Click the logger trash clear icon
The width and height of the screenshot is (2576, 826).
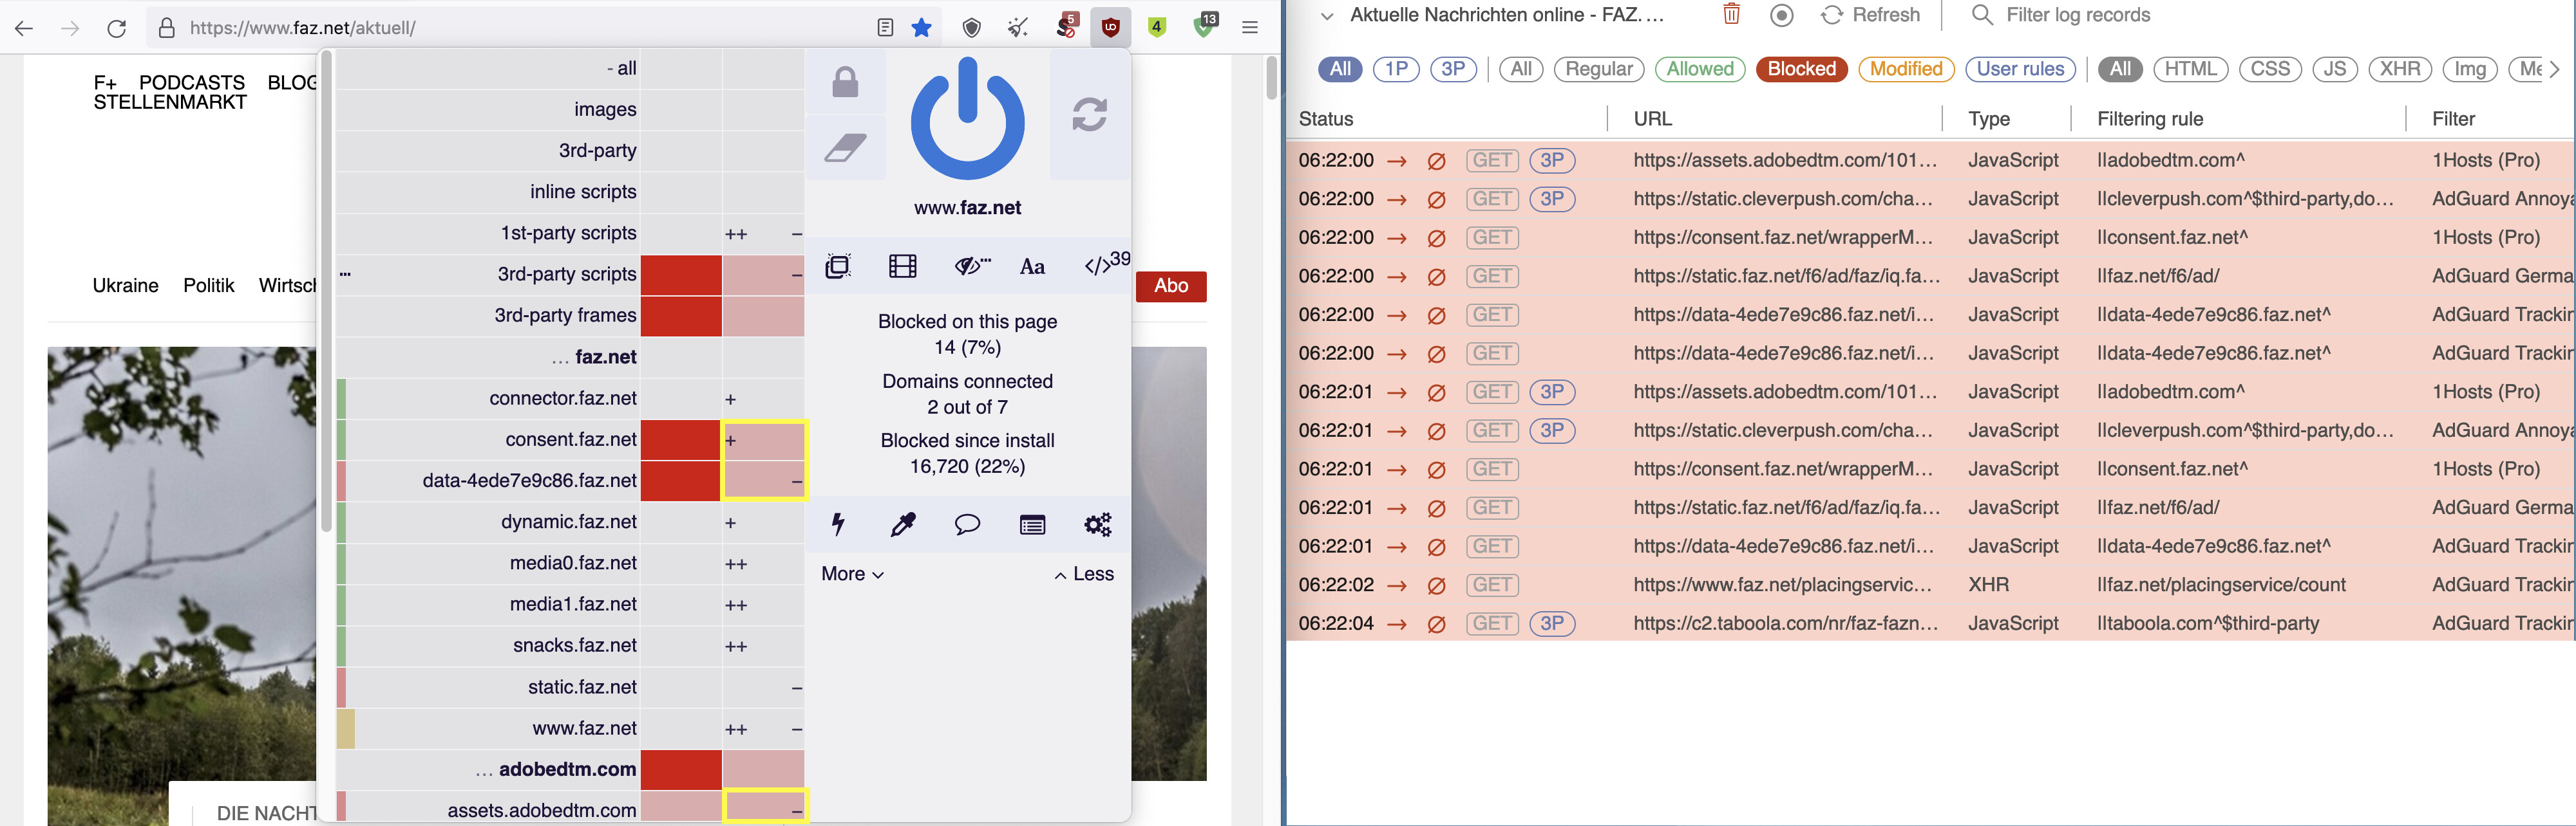click(1731, 14)
